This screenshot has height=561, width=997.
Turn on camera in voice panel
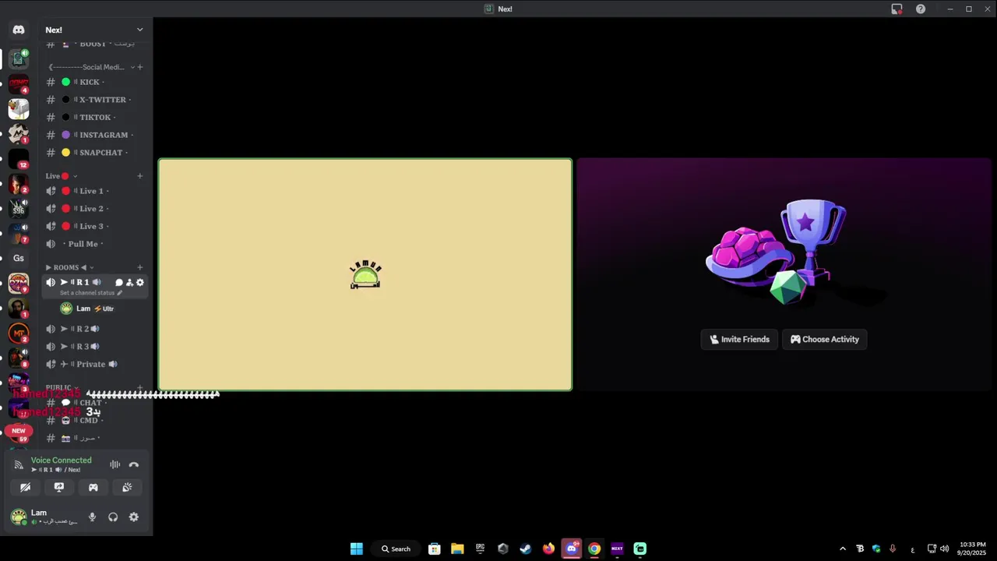(x=26, y=488)
